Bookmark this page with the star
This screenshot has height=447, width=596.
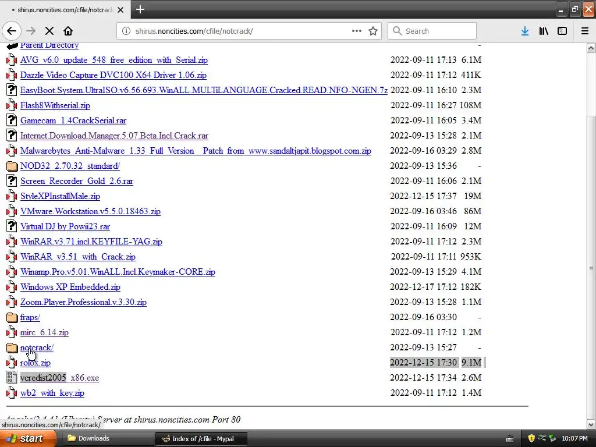[x=373, y=31]
